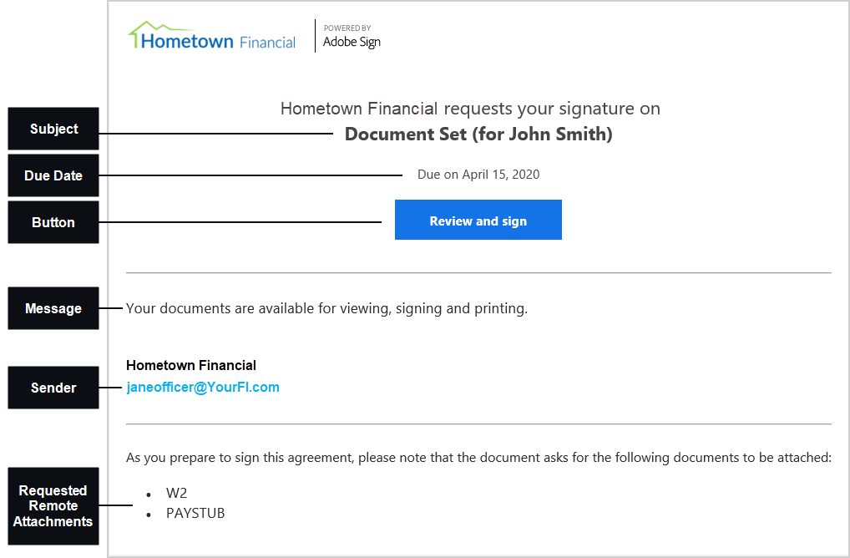The image size is (850, 558).
Task: Click the W2 attachment list item
Action: click(x=176, y=493)
